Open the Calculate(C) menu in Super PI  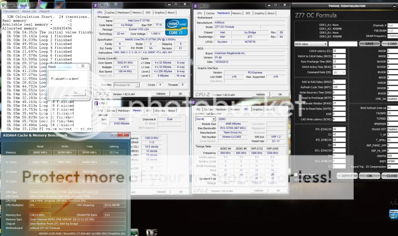pos(11,11)
